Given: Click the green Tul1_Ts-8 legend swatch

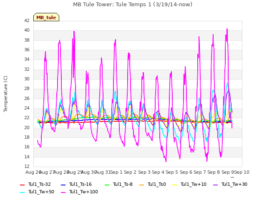Looking at the screenshot, I should click(x=107, y=185).
